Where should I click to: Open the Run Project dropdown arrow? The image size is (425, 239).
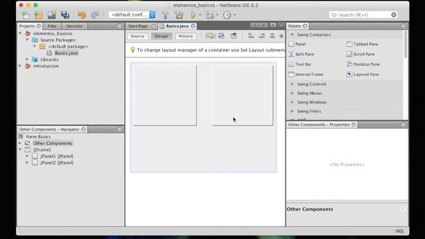click(x=200, y=15)
